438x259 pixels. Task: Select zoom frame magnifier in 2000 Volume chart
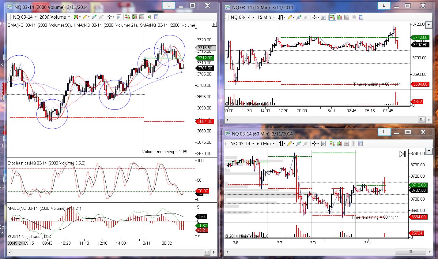[x=119, y=17]
